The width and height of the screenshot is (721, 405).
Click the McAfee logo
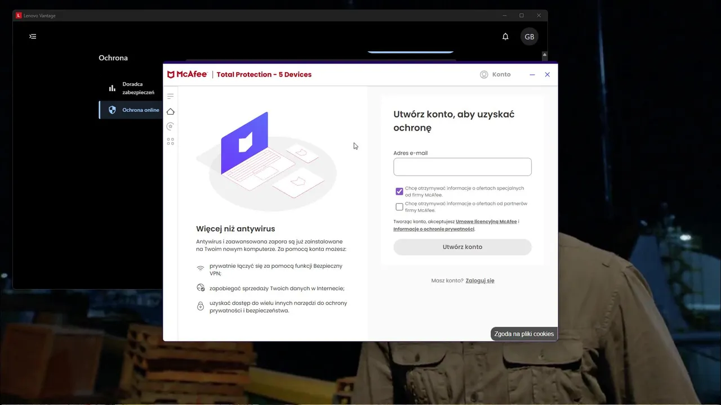point(188,74)
